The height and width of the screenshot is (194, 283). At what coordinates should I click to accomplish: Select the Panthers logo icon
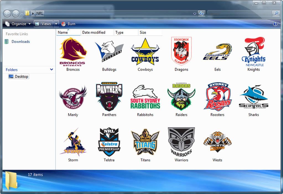pyautogui.click(x=109, y=97)
